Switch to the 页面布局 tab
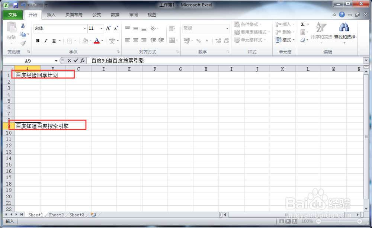Screen dimensions: 372x228 (74, 15)
